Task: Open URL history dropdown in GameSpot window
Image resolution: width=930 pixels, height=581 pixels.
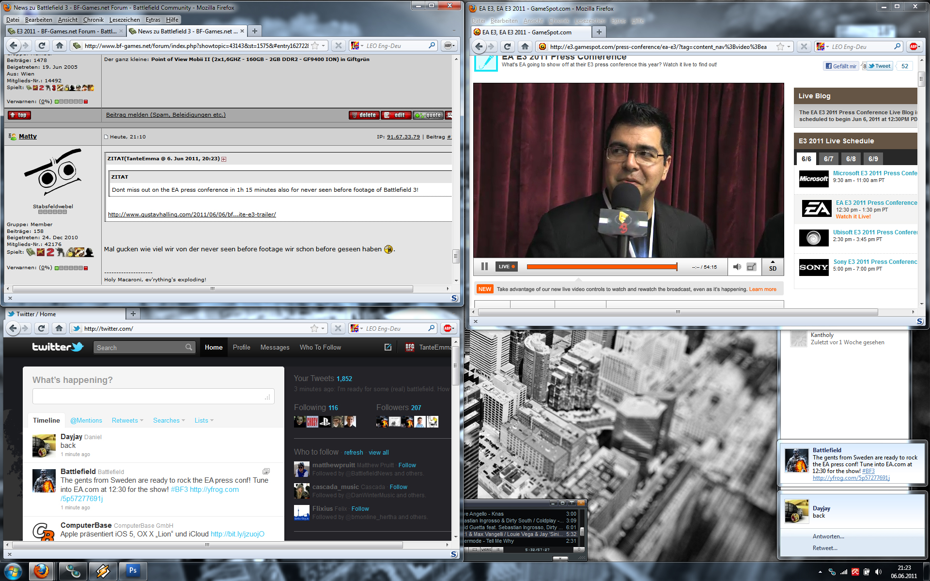Action: point(789,46)
